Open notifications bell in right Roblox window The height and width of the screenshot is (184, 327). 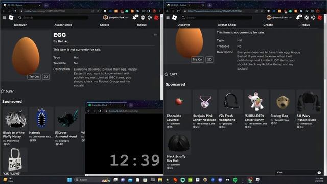[298, 18]
